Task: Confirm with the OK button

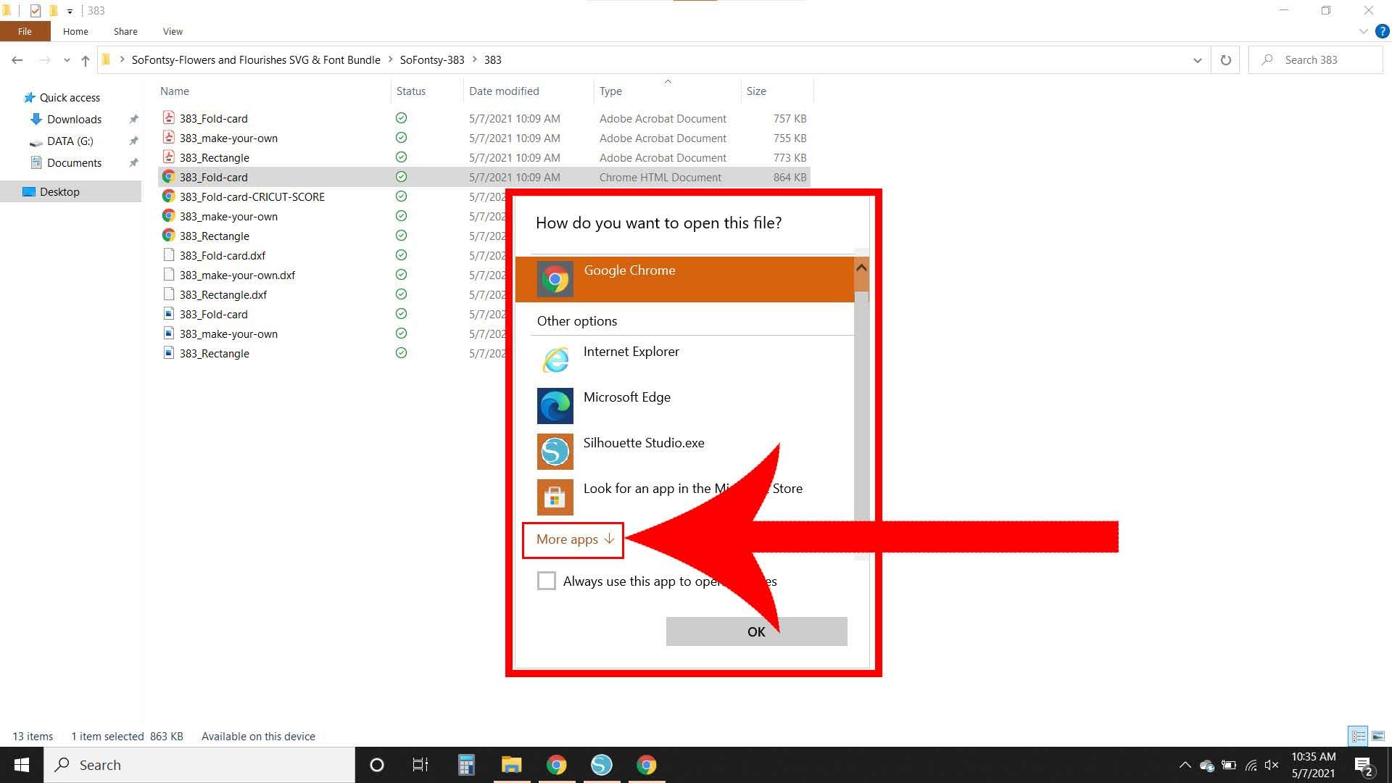Action: click(x=755, y=631)
